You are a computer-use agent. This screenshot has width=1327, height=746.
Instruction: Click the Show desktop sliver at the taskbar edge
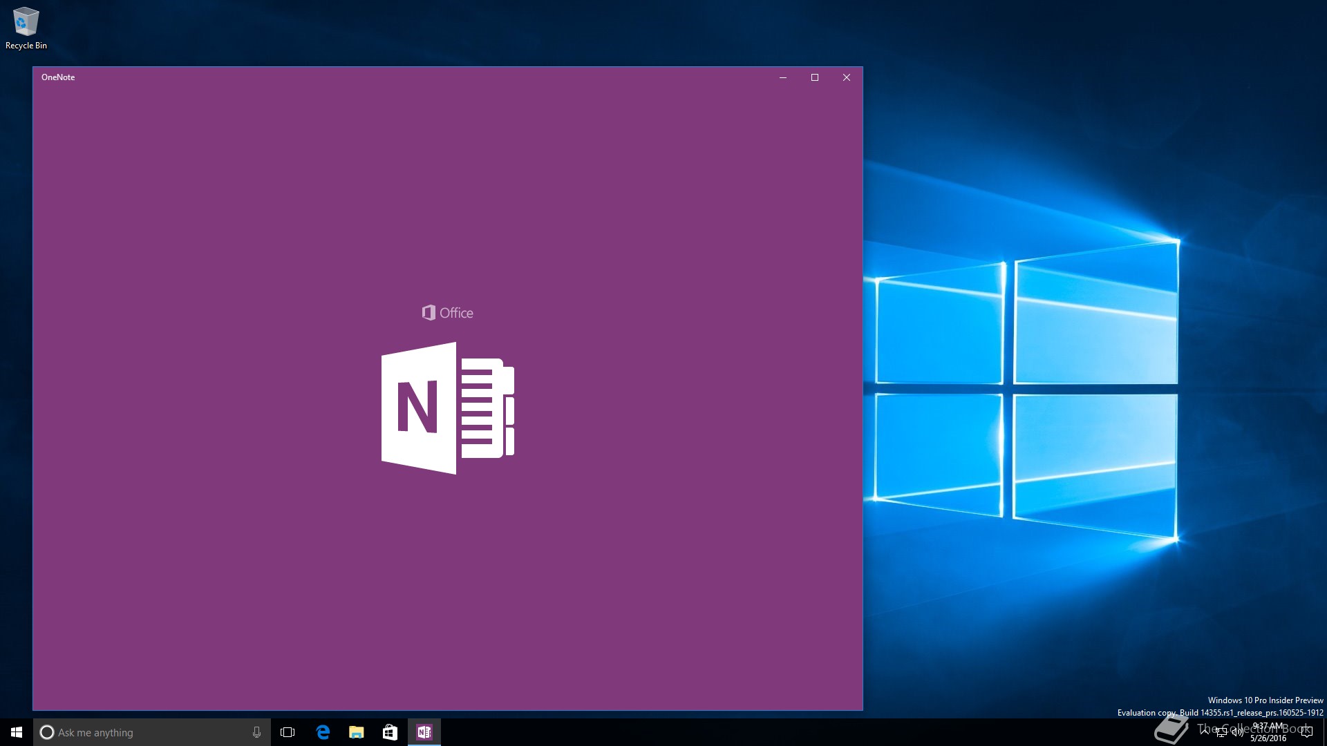(1324, 732)
